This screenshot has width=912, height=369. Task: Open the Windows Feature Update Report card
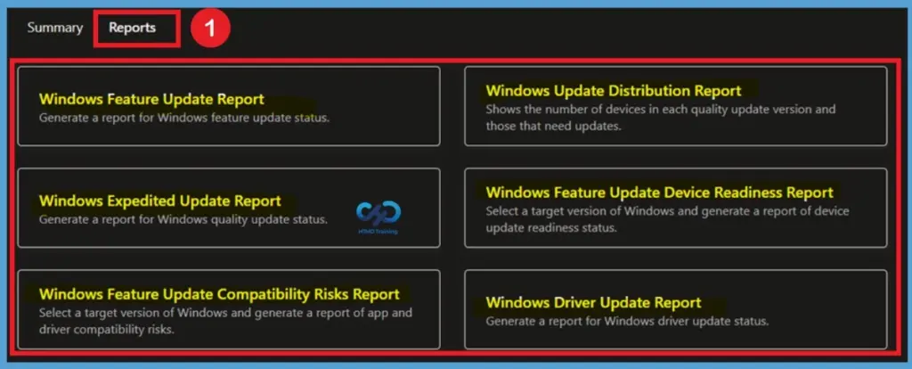(x=229, y=106)
